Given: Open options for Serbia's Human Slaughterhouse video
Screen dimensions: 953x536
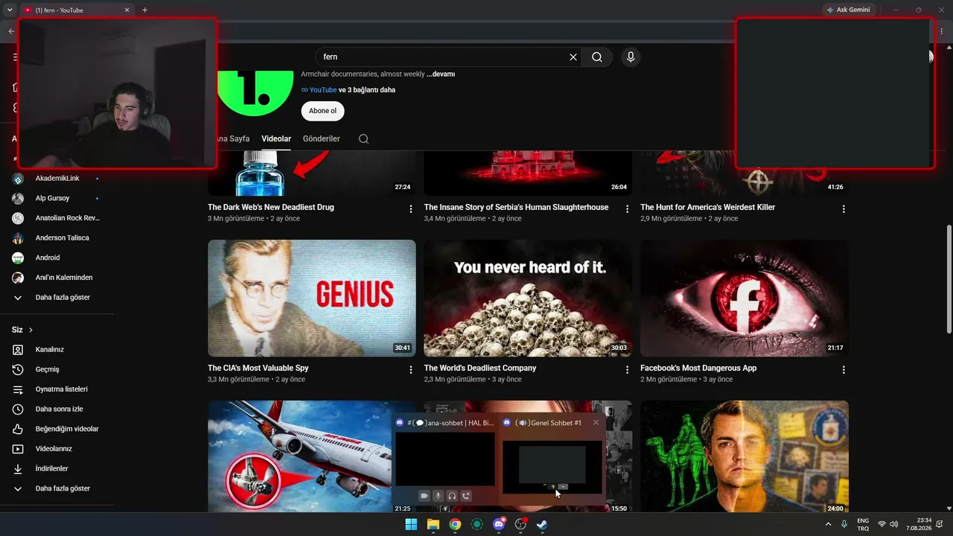Looking at the screenshot, I should click(627, 209).
